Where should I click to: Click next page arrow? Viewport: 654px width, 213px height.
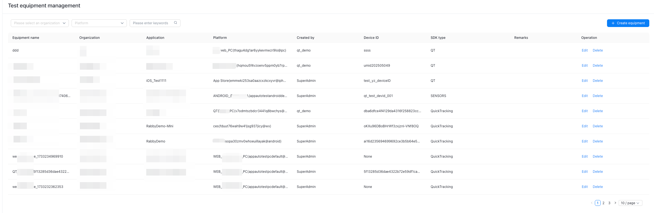pyautogui.click(x=615, y=203)
